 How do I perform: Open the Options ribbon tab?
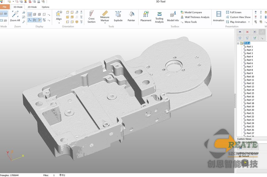click(45, 7)
